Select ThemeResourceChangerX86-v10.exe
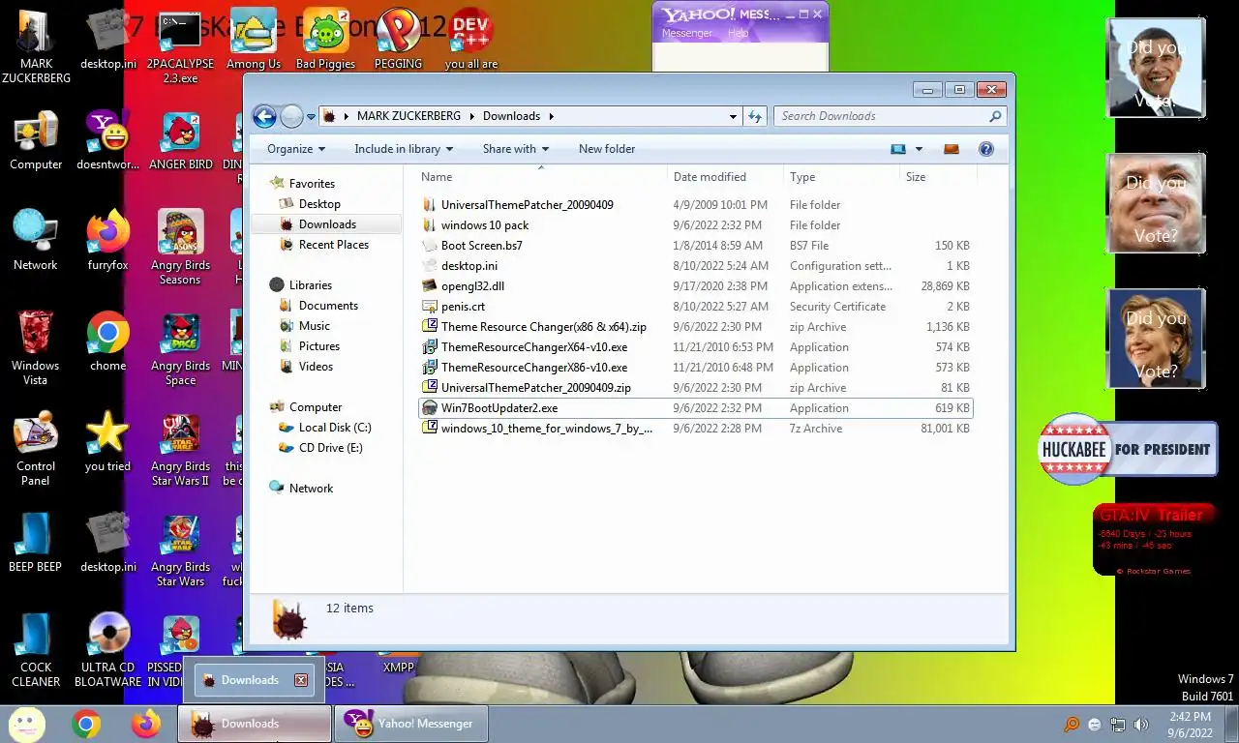This screenshot has height=743, width=1239. tap(533, 368)
